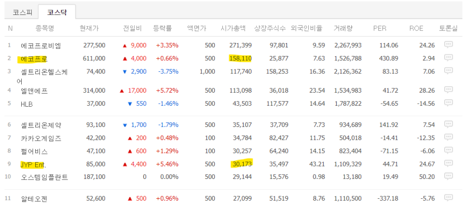Select current price 611,000
Screen dimensions: 466x206
[x=94, y=58]
